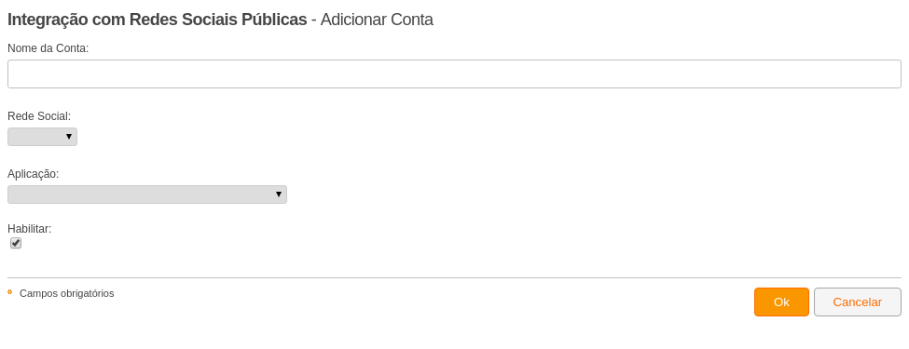This screenshot has width=909, height=349.
Task: Click the Nome da Conta text field
Action: pos(454,74)
